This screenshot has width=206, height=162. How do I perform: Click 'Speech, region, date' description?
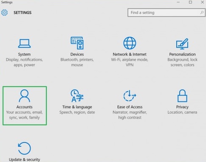click(77, 112)
